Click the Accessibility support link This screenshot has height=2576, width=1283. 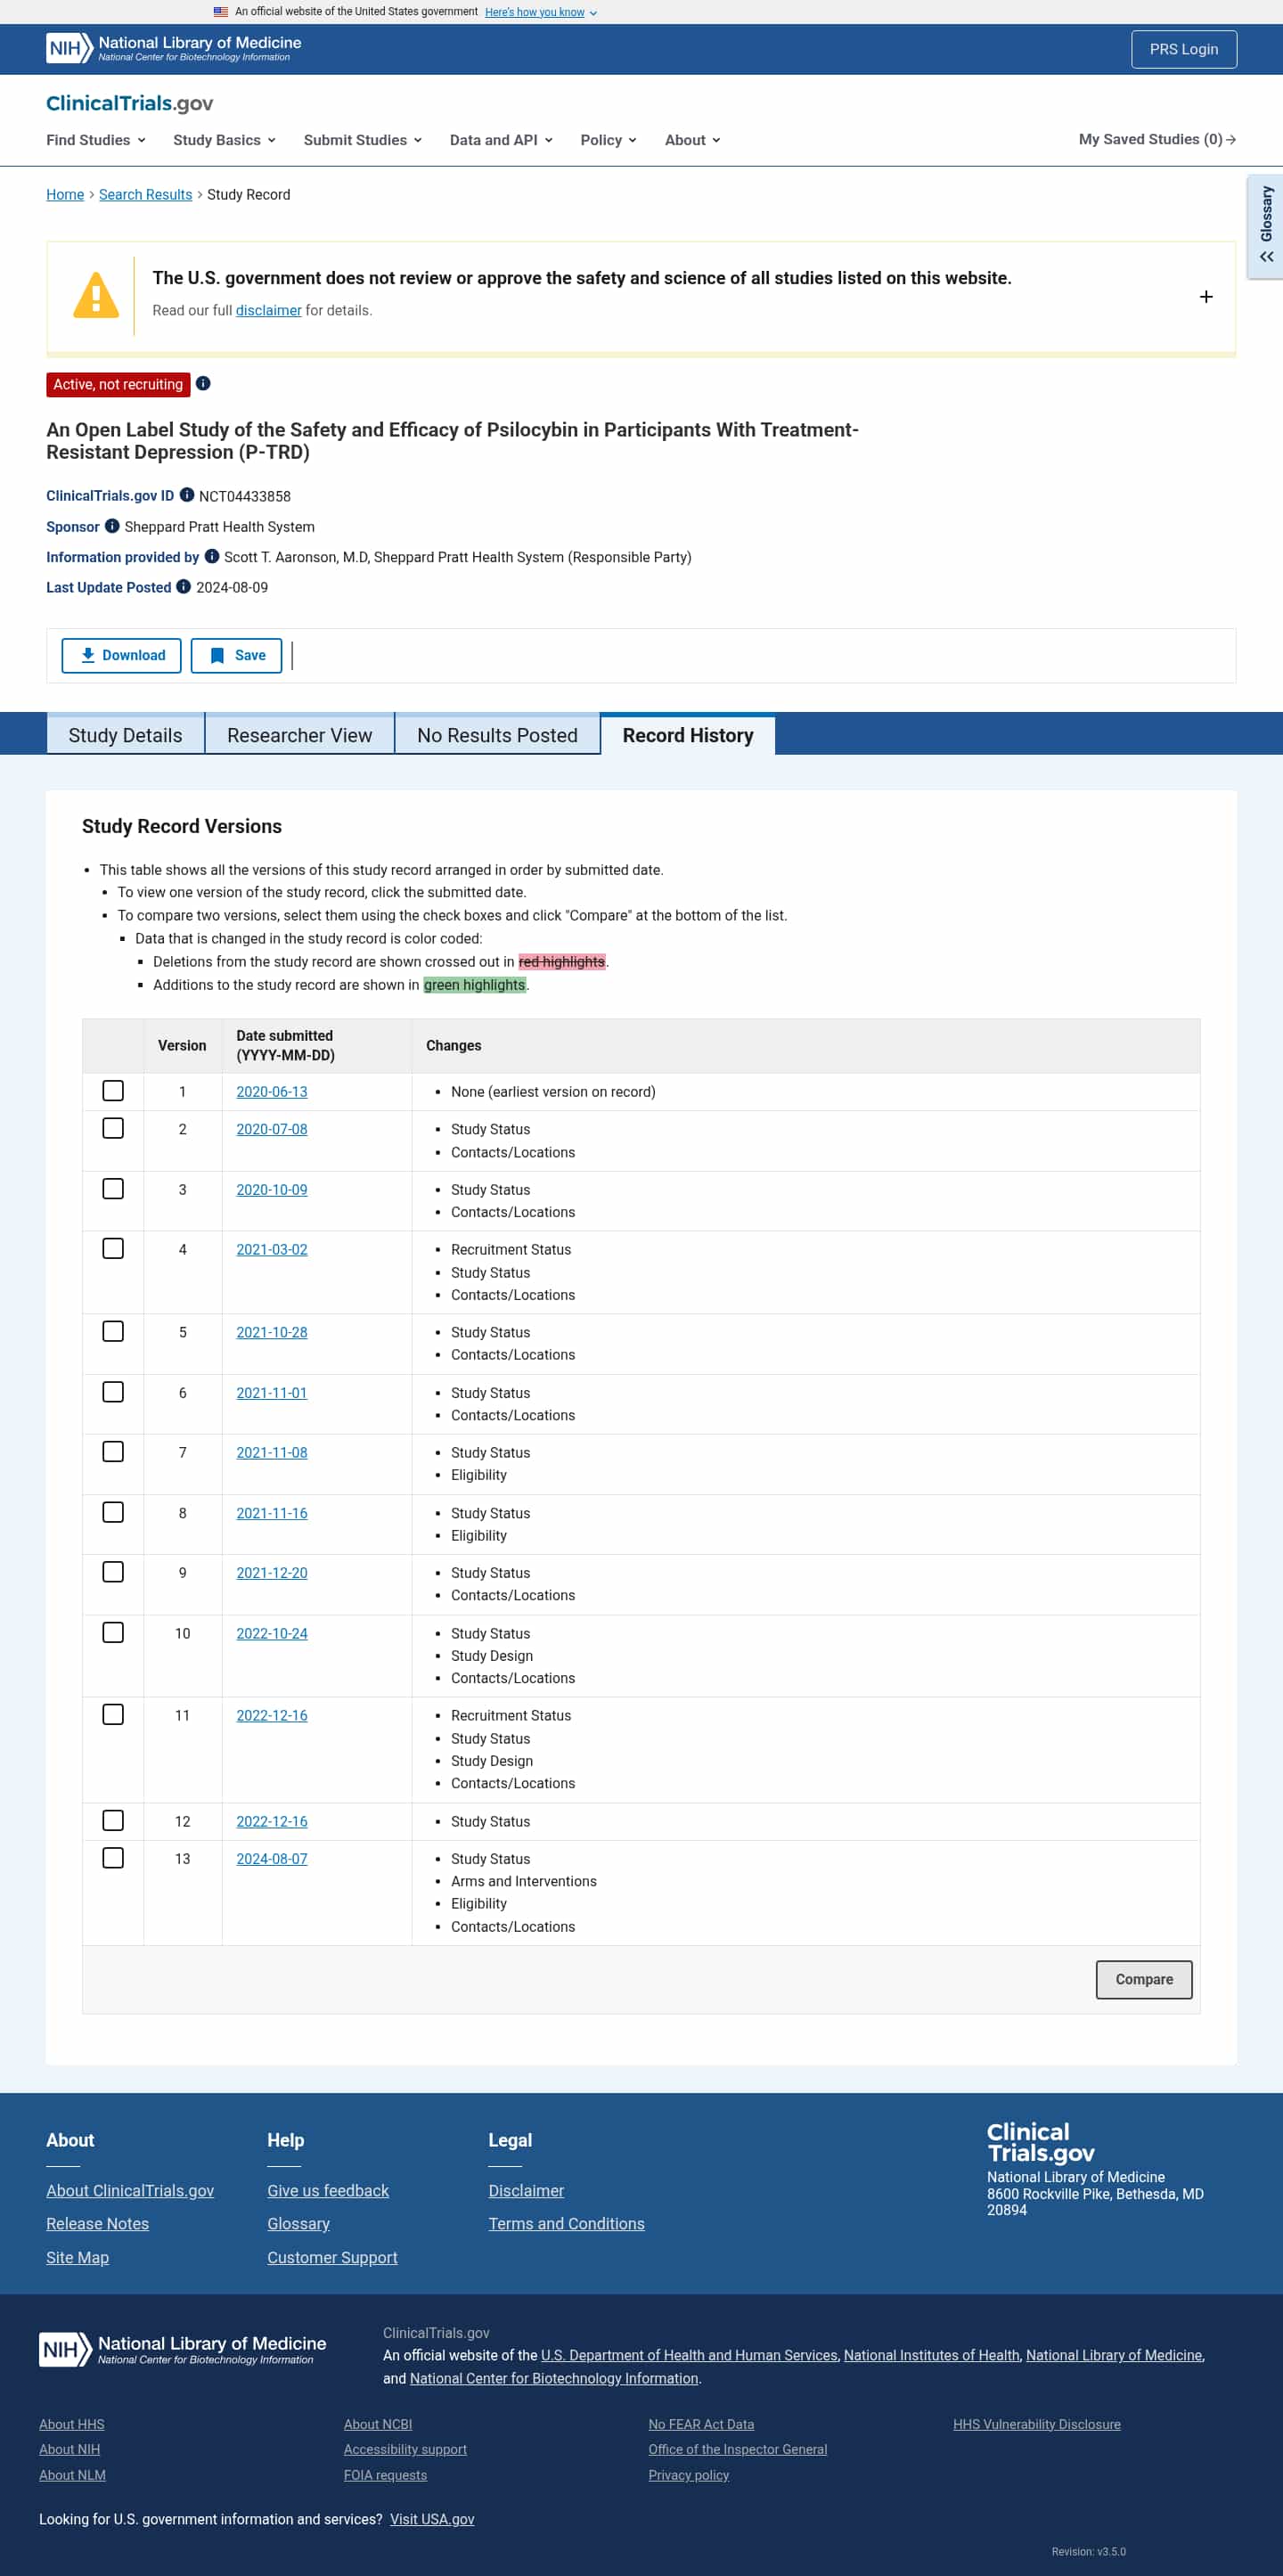405,2449
